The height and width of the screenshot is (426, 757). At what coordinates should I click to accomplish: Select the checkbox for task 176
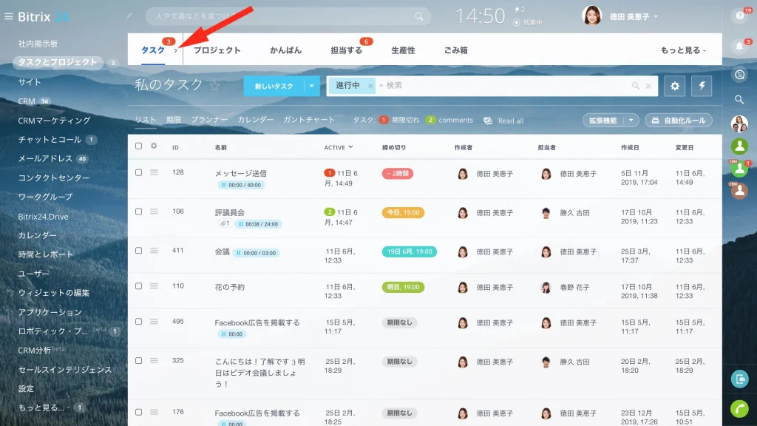tap(138, 412)
